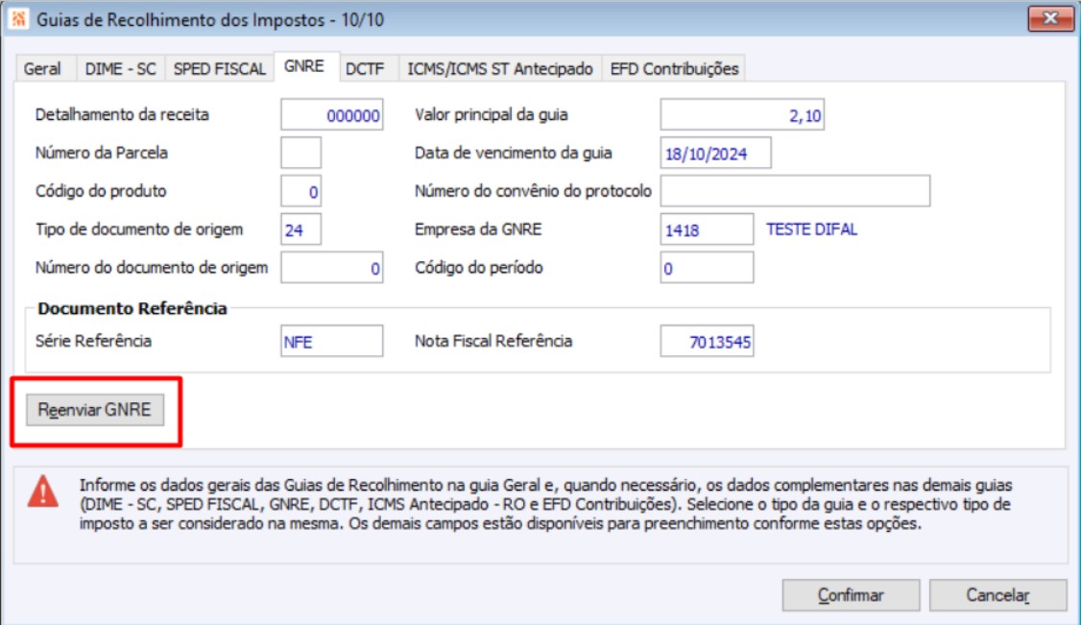Click the Número do documento de origem label
The height and width of the screenshot is (625, 1081).
[152, 267]
